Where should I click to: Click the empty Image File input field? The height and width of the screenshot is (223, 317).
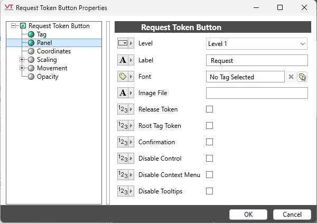[256, 93]
